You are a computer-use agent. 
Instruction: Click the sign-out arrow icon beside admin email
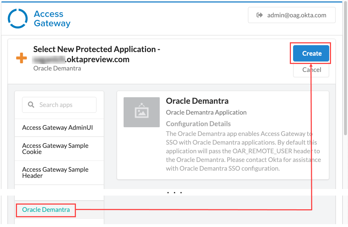[259, 15]
